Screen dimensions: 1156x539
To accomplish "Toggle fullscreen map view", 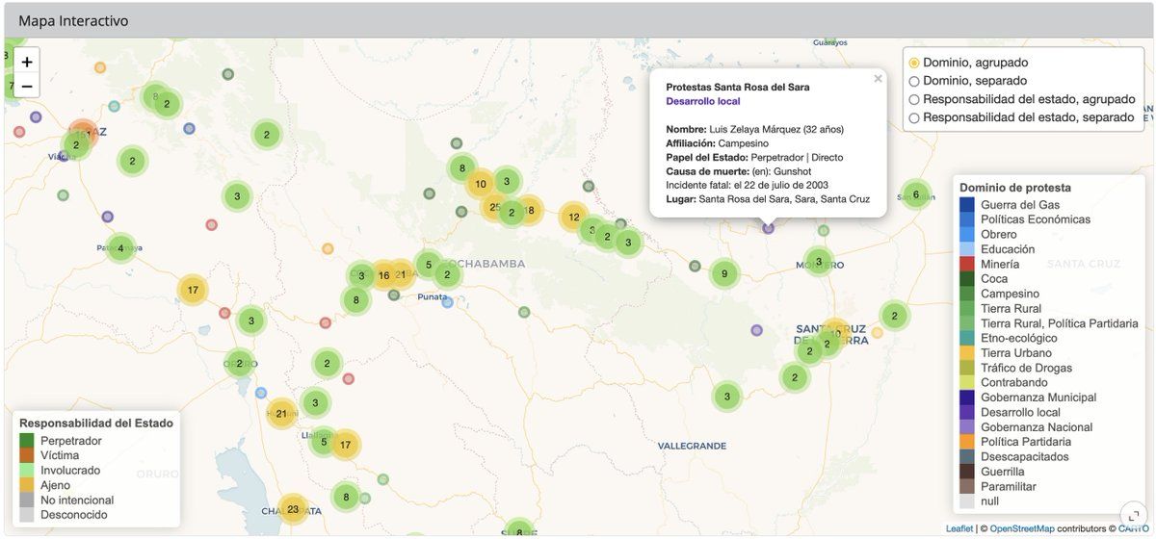I will pos(1131,514).
